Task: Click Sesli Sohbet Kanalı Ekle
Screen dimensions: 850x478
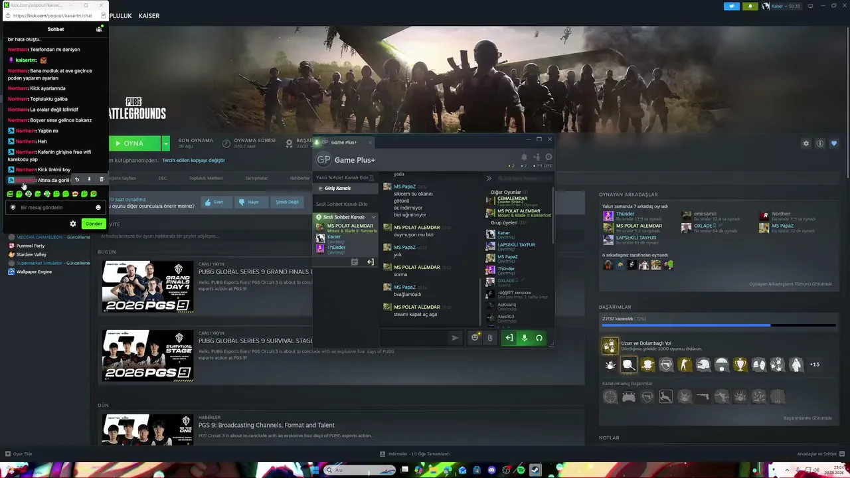Action: (341, 204)
